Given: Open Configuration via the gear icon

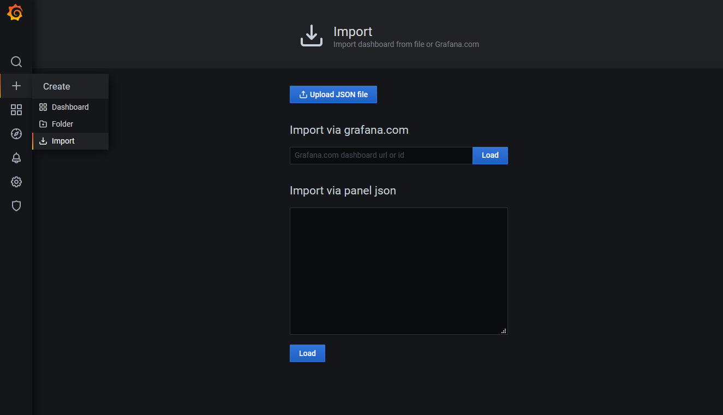Looking at the screenshot, I should click(x=16, y=182).
